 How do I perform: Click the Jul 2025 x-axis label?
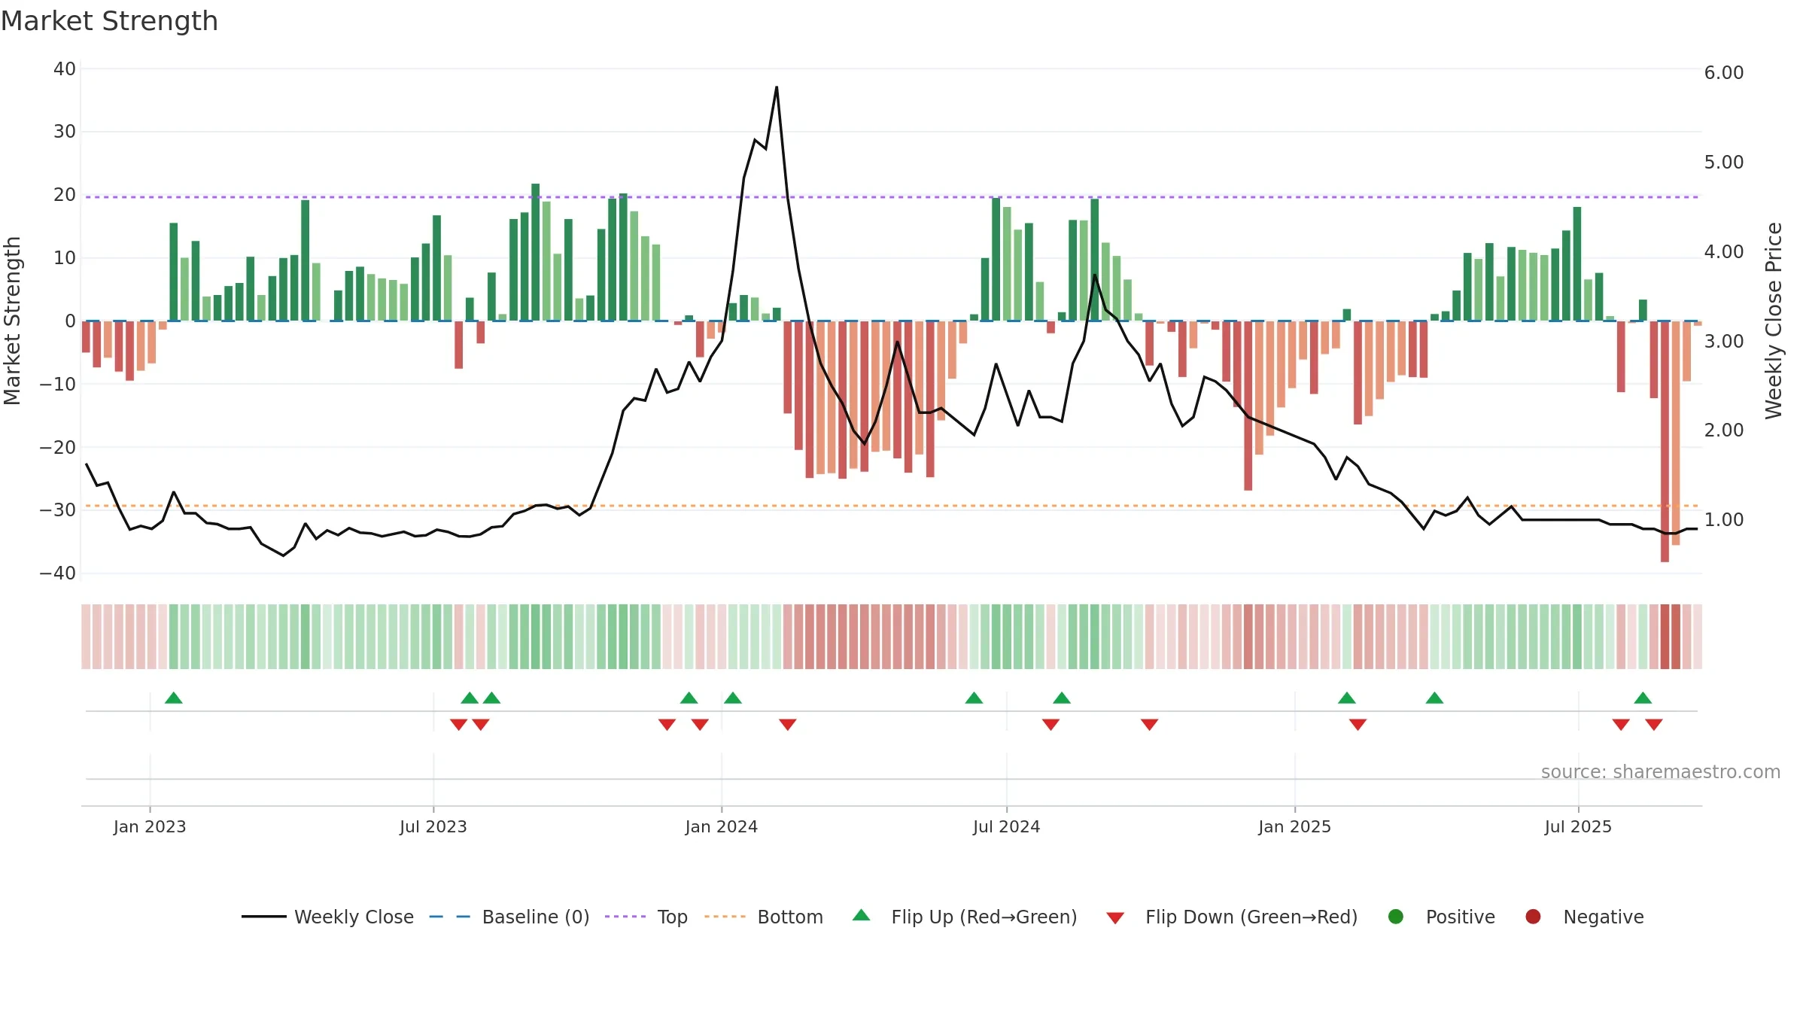click(1579, 826)
